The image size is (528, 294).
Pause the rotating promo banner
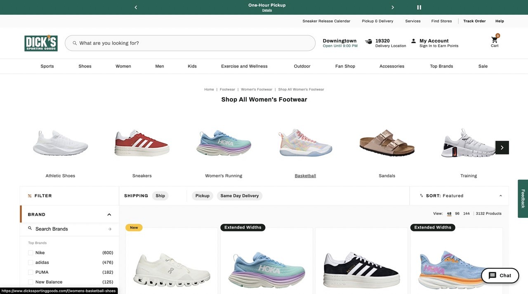coord(419,7)
